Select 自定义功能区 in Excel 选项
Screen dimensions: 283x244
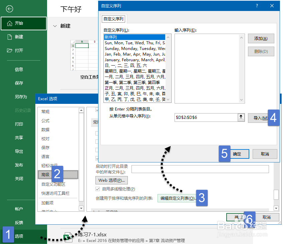point(53,184)
